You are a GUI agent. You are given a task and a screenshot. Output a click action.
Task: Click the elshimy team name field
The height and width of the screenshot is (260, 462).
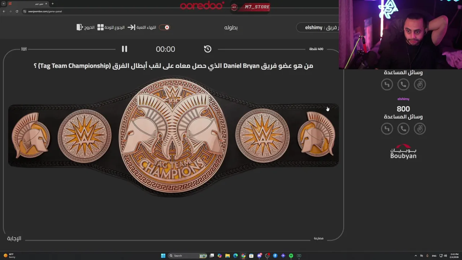(x=318, y=27)
